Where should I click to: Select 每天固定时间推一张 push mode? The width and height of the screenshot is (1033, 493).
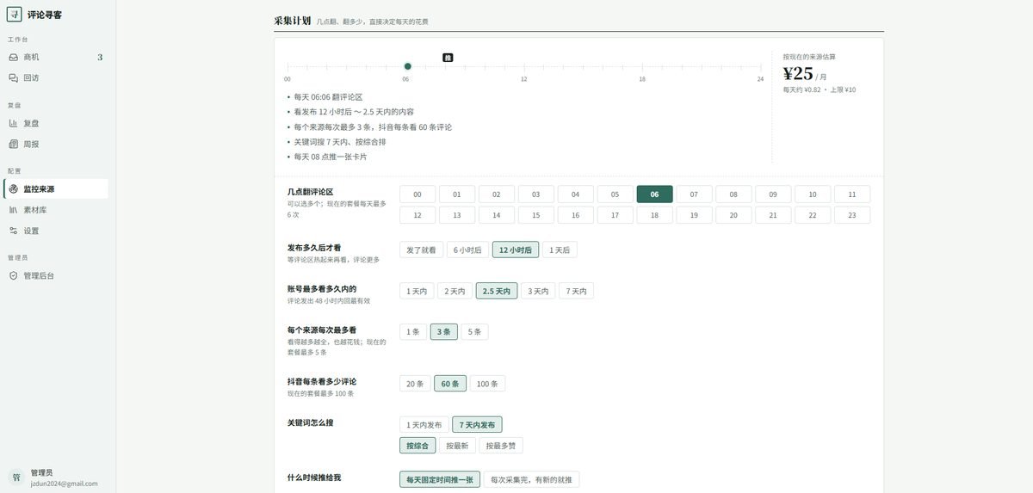(x=440, y=480)
